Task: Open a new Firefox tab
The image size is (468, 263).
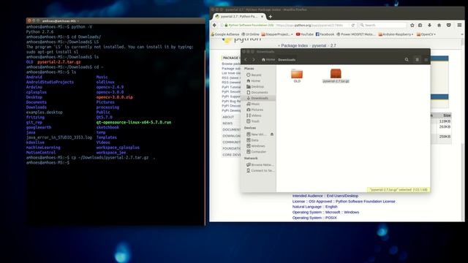Action: coord(271,17)
